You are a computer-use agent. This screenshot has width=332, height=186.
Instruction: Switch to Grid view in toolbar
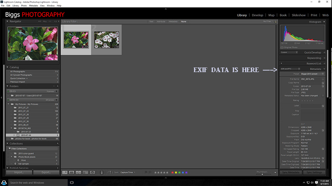65,173
